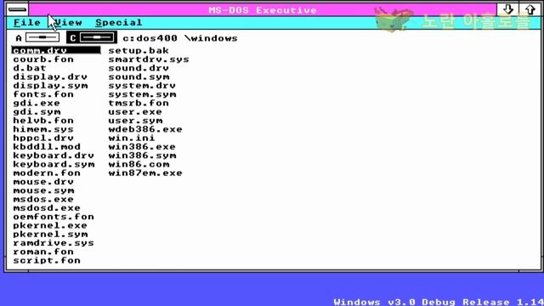Screen dimensions: 544x306
Task: Select pkernel.sym file
Action: [x=50, y=235]
